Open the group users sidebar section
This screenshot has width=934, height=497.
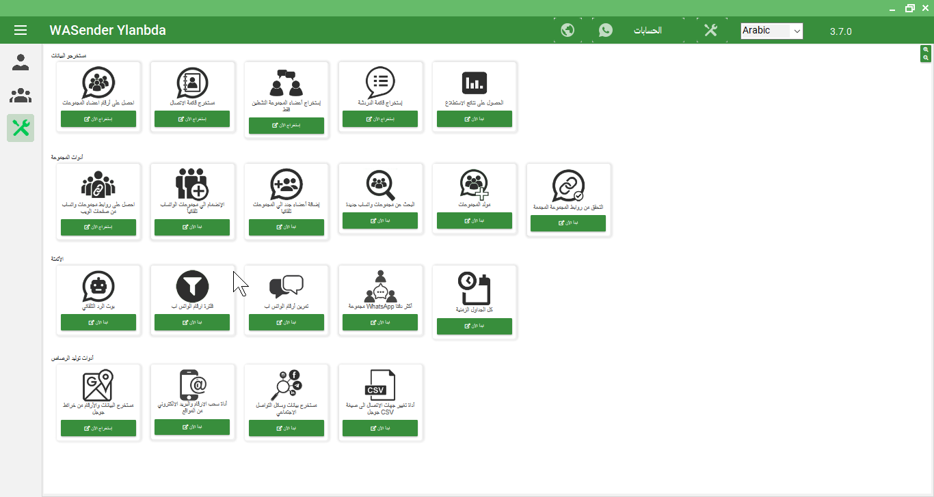click(x=21, y=96)
